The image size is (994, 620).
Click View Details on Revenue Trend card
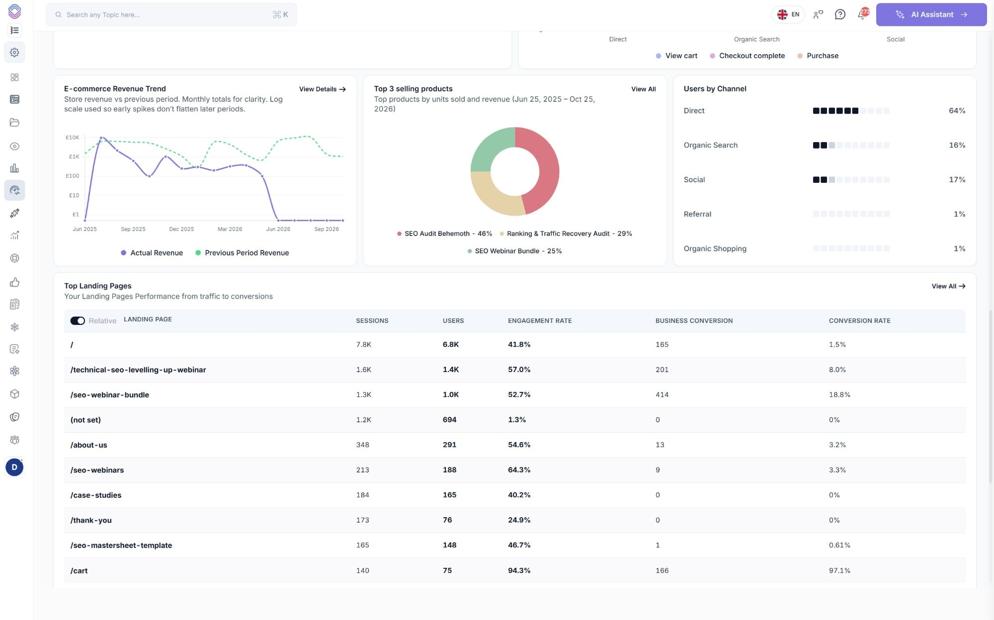click(x=322, y=89)
